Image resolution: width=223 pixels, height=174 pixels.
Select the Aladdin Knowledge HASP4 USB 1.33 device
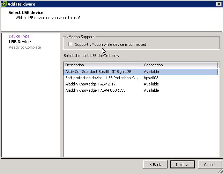coord(141,90)
